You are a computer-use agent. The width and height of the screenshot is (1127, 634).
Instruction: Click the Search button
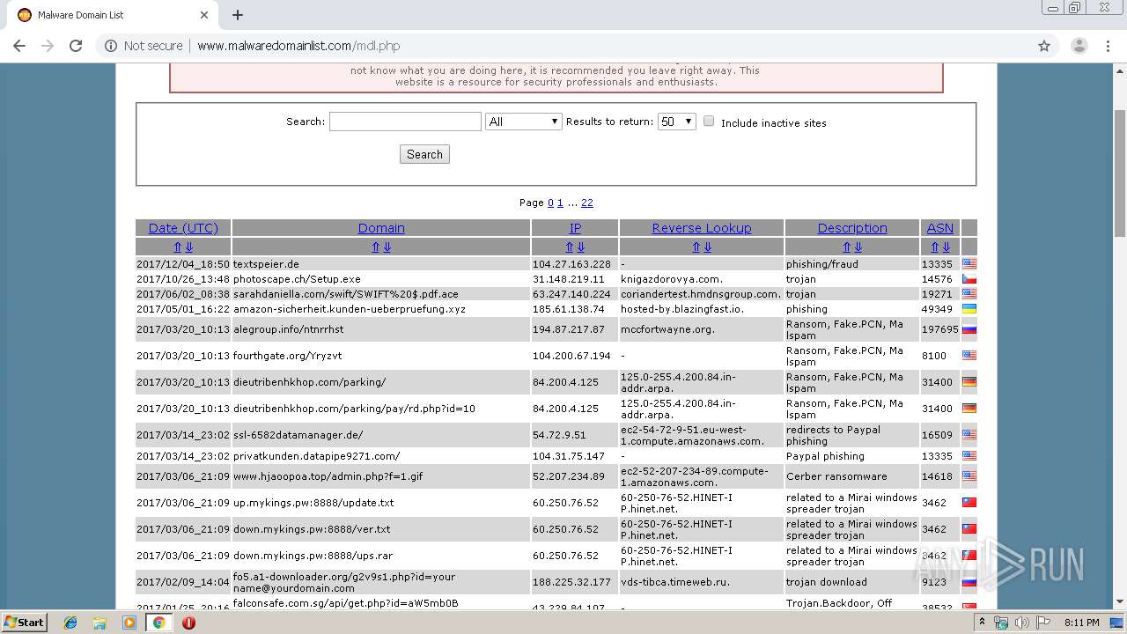coord(424,154)
